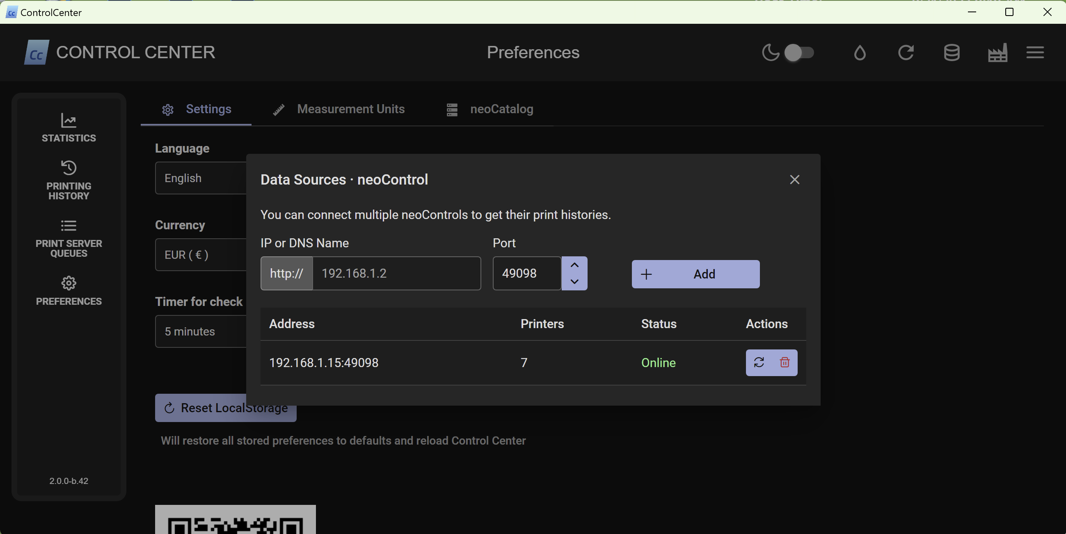Open the hamburger menu icon
1066x534 pixels.
[x=1034, y=53]
